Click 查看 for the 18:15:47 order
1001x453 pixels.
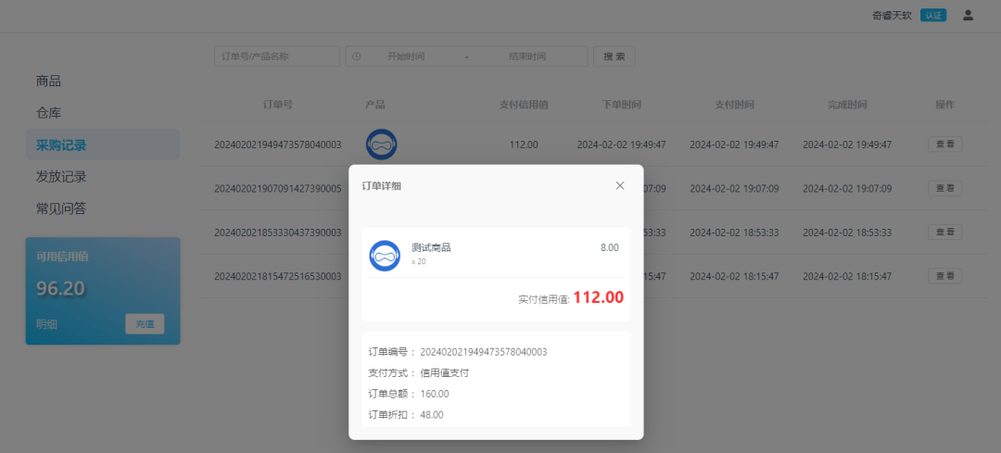click(944, 276)
